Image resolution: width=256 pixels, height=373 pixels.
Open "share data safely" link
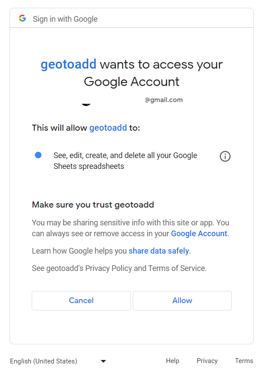[159, 251]
